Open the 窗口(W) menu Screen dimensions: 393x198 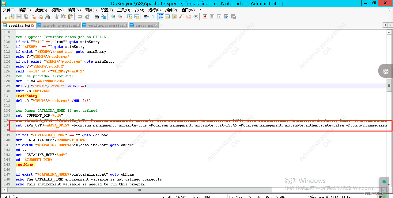pos(188,10)
